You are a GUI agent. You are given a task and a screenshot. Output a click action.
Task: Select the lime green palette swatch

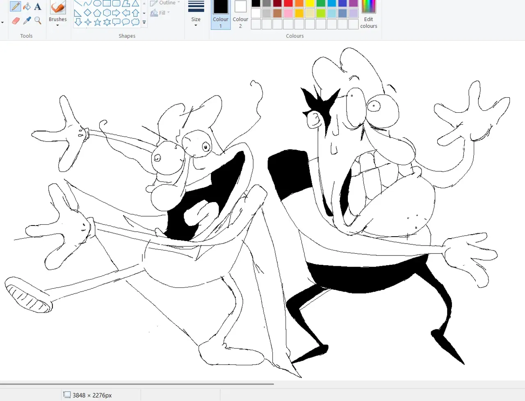[321, 13]
